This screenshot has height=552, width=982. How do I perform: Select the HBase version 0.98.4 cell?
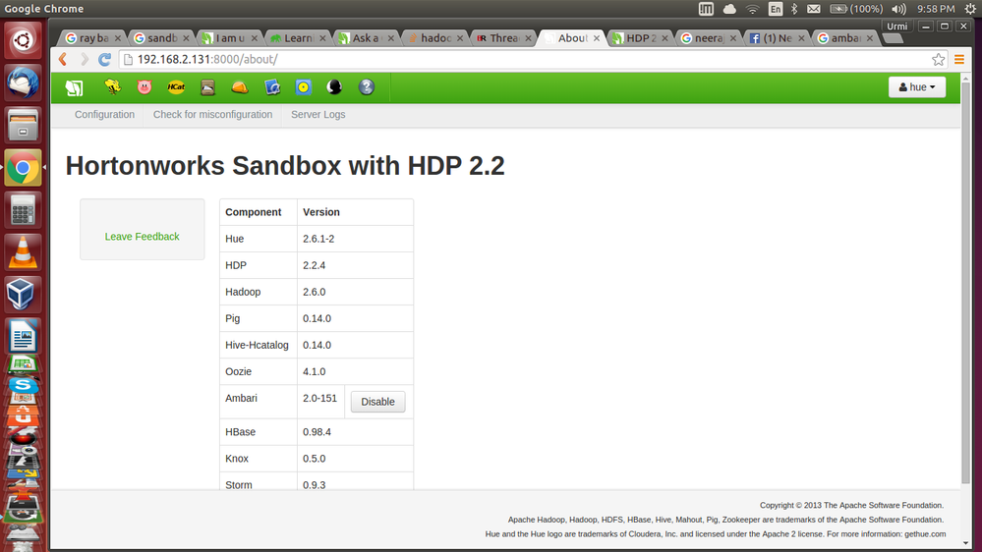coord(355,432)
